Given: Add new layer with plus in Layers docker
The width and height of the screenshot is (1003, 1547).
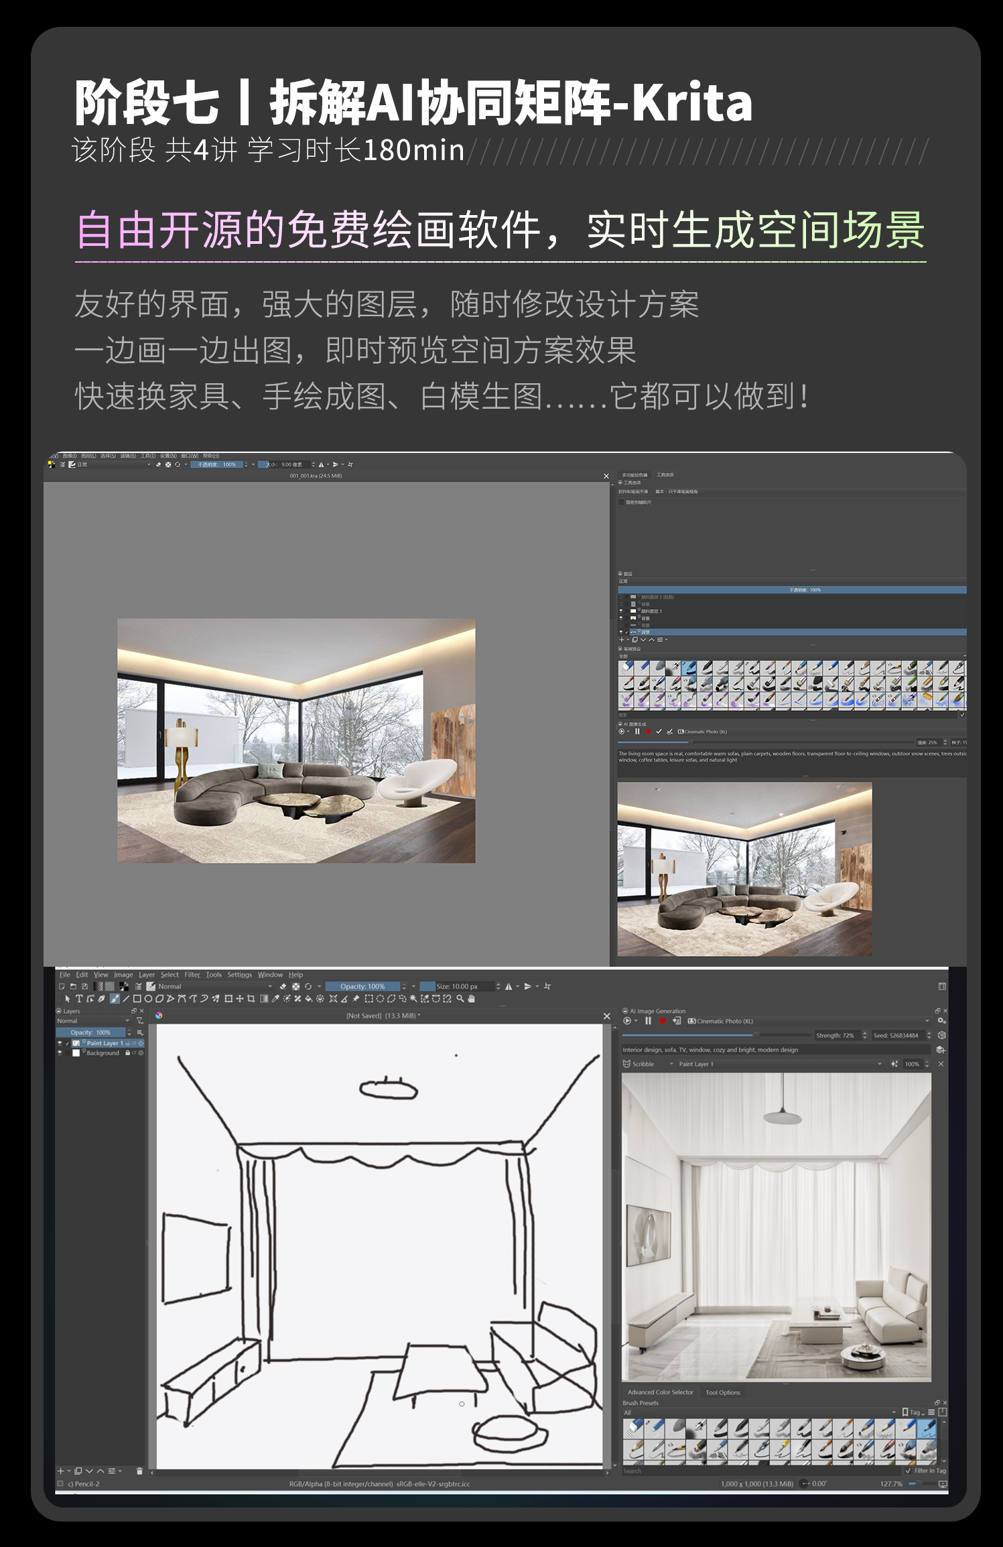Looking at the screenshot, I should click(x=61, y=1471).
